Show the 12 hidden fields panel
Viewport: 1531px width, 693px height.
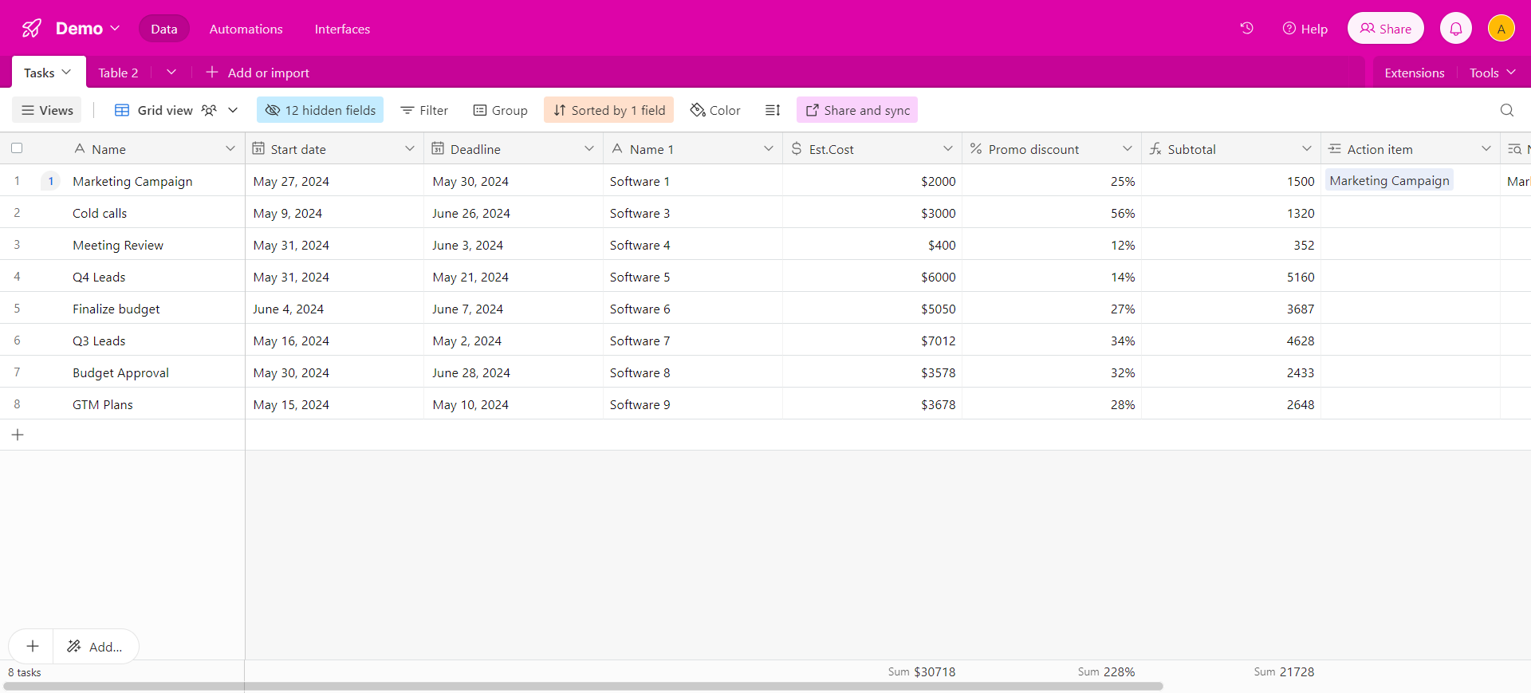tap(320, 110)
